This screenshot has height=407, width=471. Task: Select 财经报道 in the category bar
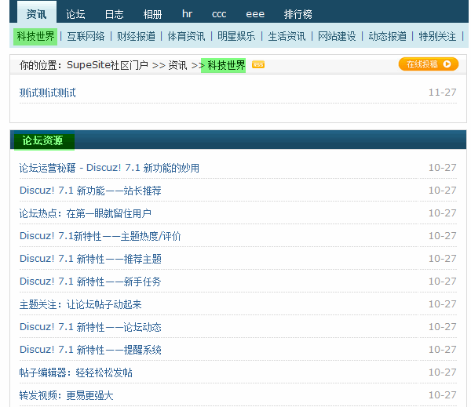(x=136, y=36)
